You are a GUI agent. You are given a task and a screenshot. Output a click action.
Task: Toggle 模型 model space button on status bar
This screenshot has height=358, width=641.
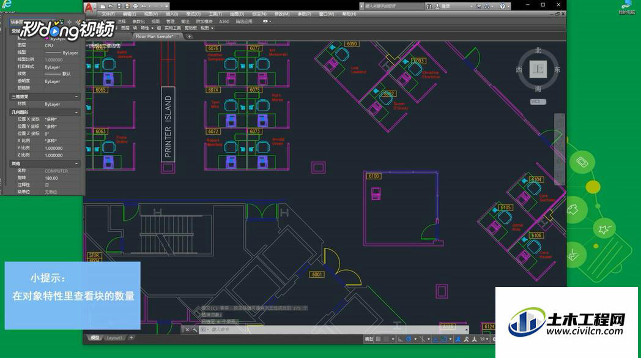tap(369, 339)
